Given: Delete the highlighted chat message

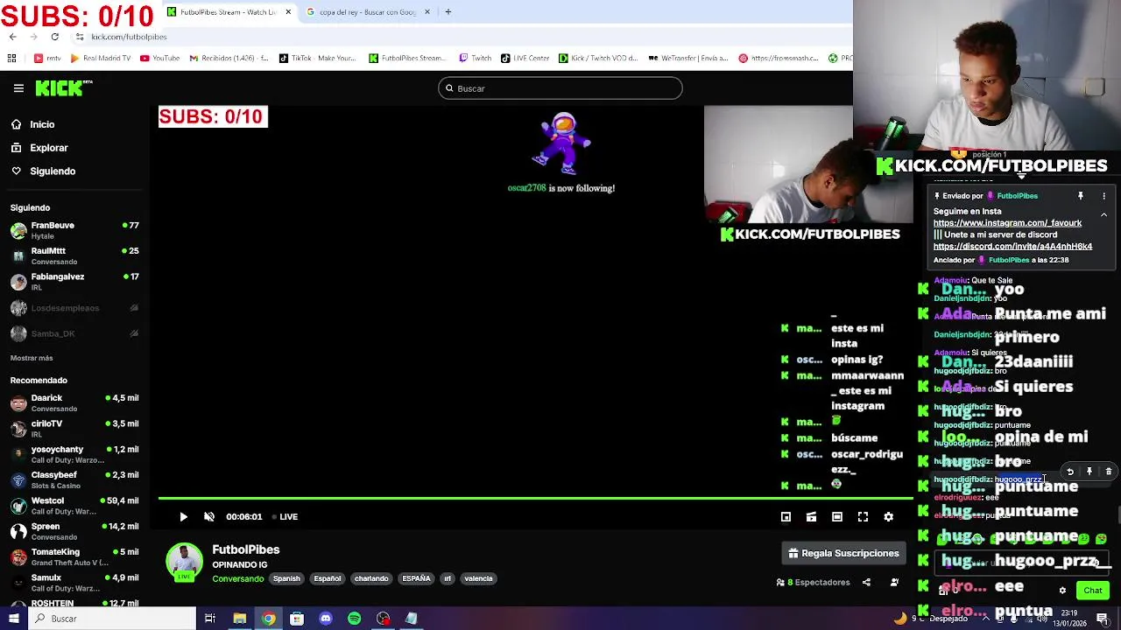Looking at the screenshot, I should [1109, 472].
